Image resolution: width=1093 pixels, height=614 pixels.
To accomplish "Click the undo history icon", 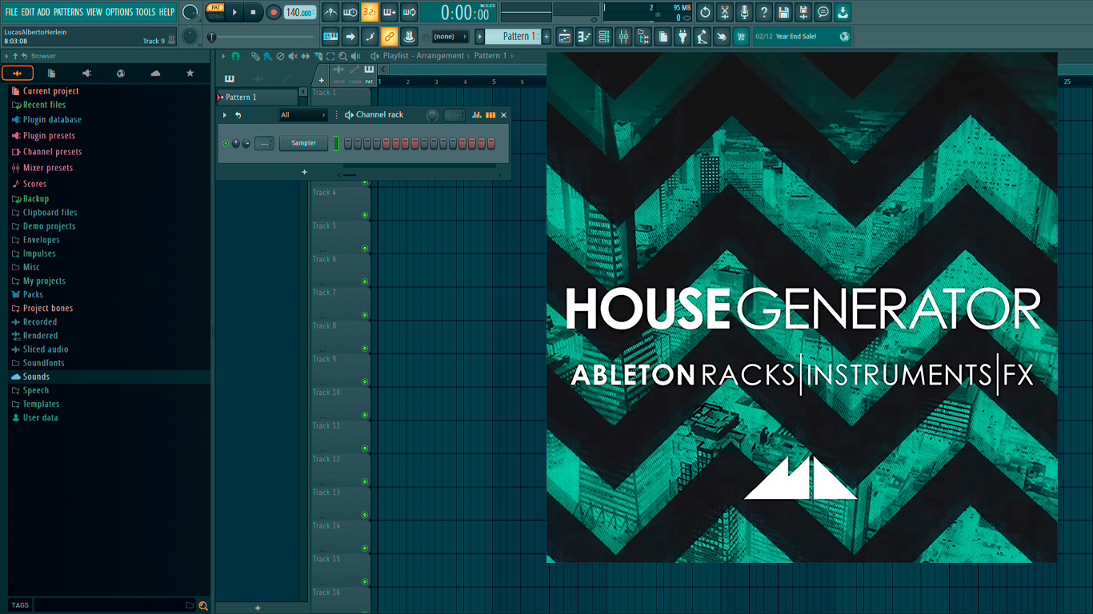I will [705, 12].
